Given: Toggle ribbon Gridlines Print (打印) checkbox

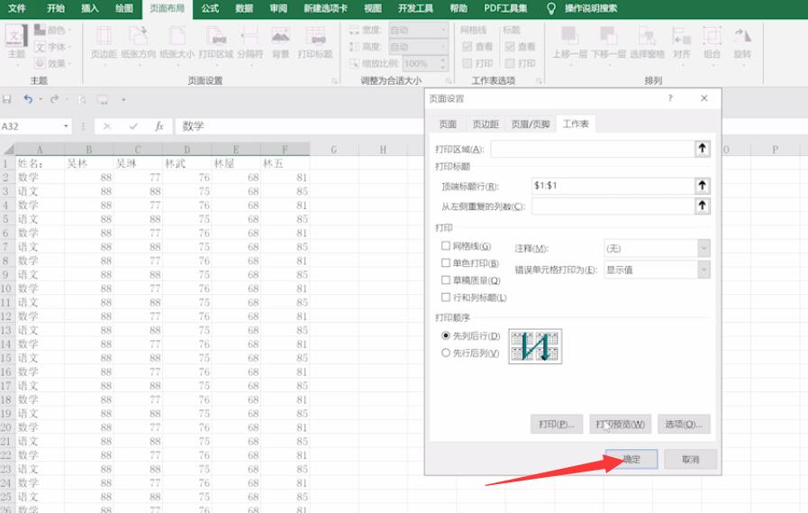Looking at the screenshot, I should (468, 63).
